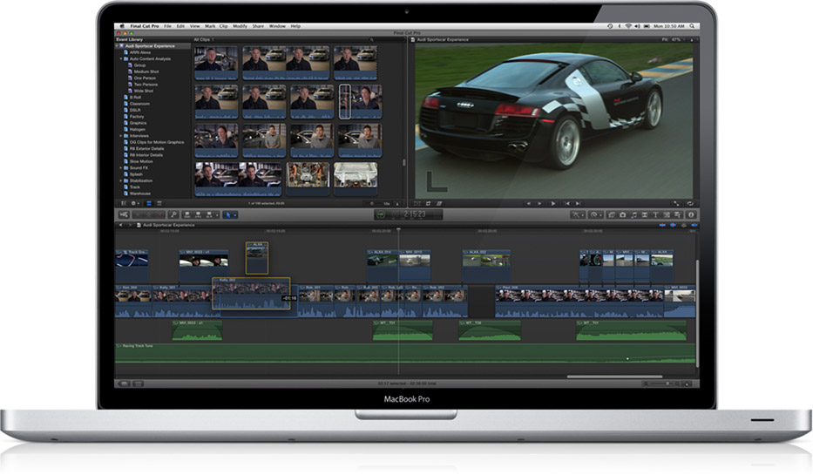
Task: Show the Music and Sound browser
Action: pos(633,214)
